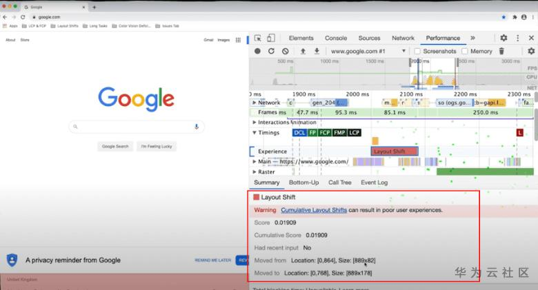Switch to the Network tab

(403, 38)
